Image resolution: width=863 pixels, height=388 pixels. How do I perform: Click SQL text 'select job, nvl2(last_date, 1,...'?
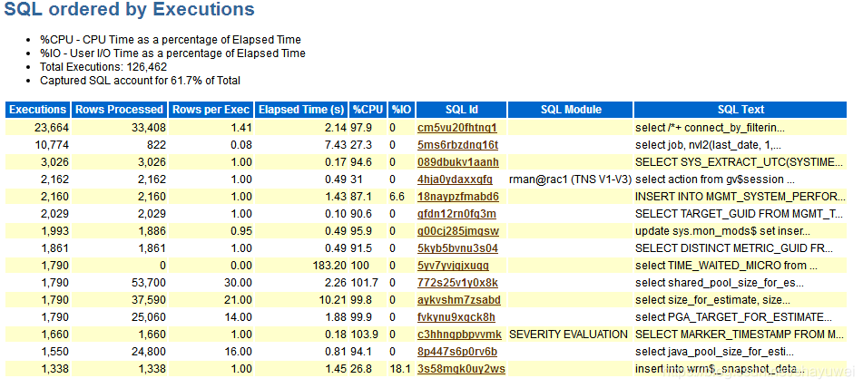click(709, 145)
